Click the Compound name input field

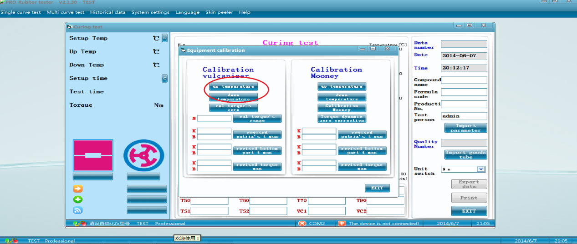point(464,80)
